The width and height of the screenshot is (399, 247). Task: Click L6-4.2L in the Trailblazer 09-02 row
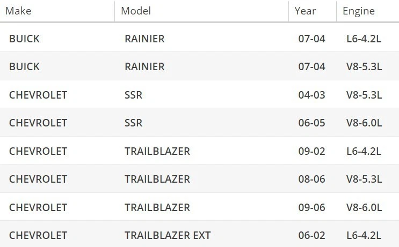pos(364,151)
